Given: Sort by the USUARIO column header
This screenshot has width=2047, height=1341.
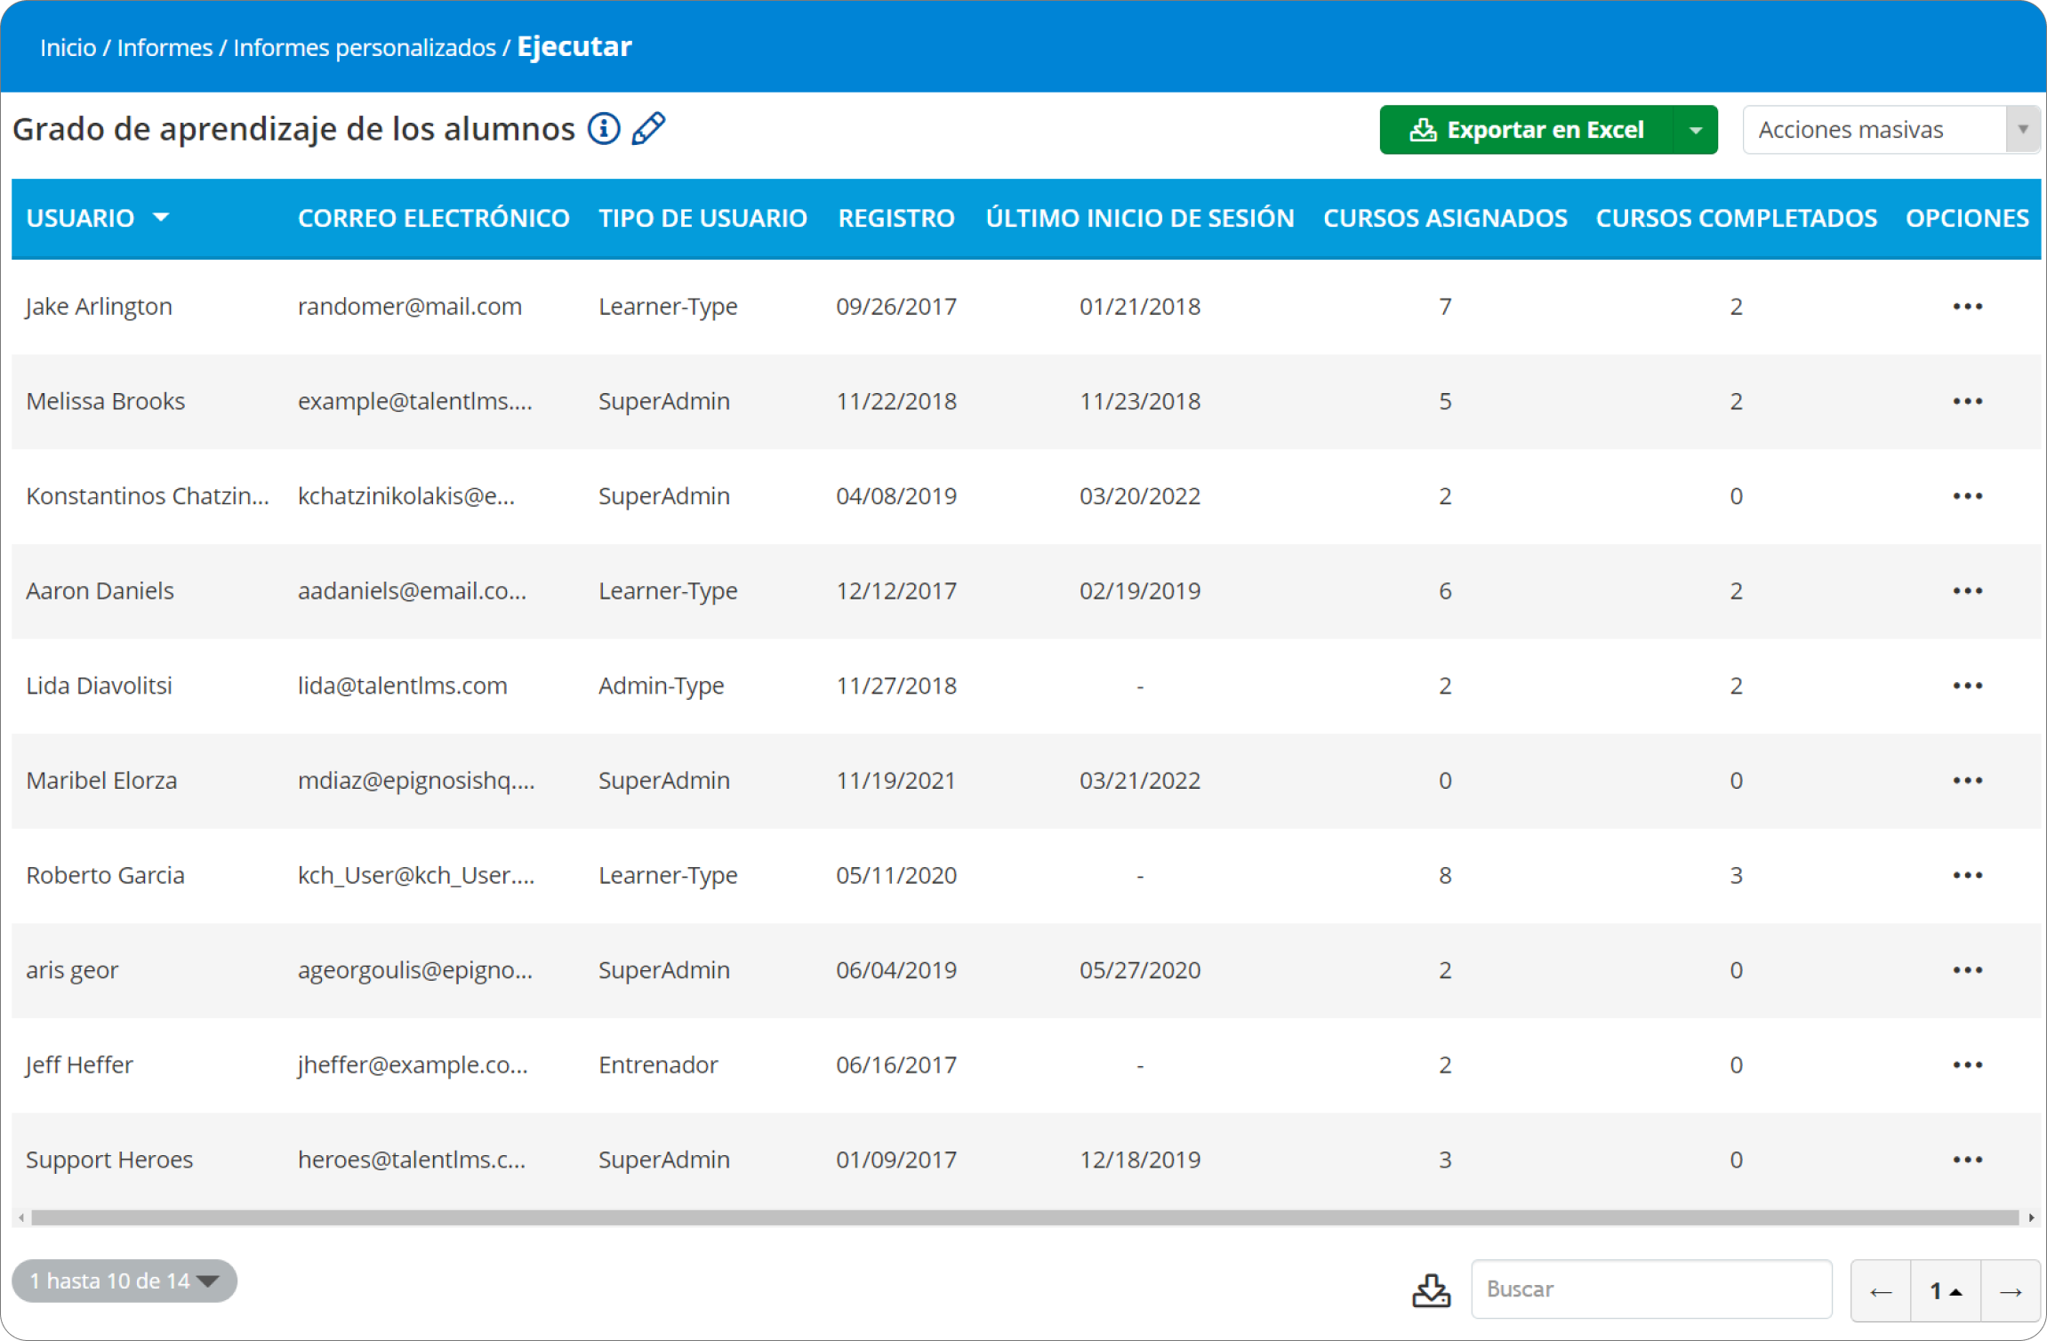Looking at the screenshot, I should tap(97, 219).
